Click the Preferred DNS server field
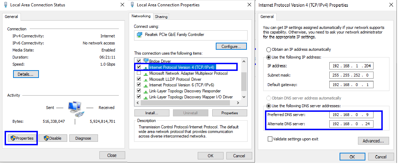Viewport: 399px width, 164px height. (x=351, y=115)
